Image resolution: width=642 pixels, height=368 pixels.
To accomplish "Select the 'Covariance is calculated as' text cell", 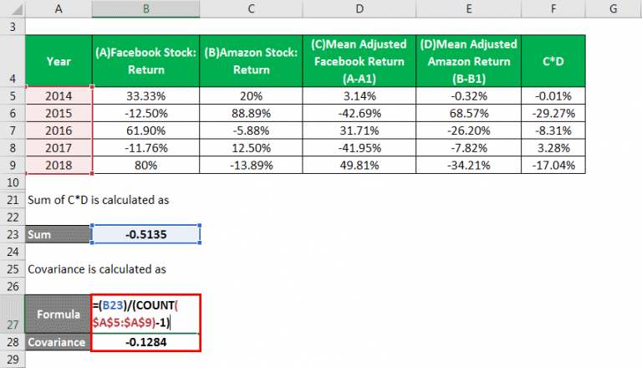I will (98, 269).
